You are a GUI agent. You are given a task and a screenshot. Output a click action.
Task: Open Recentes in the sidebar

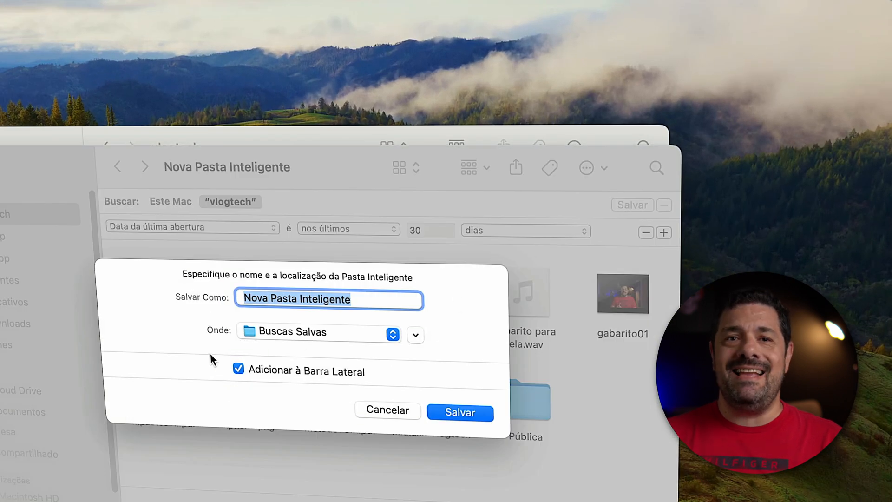coord(9,280)
